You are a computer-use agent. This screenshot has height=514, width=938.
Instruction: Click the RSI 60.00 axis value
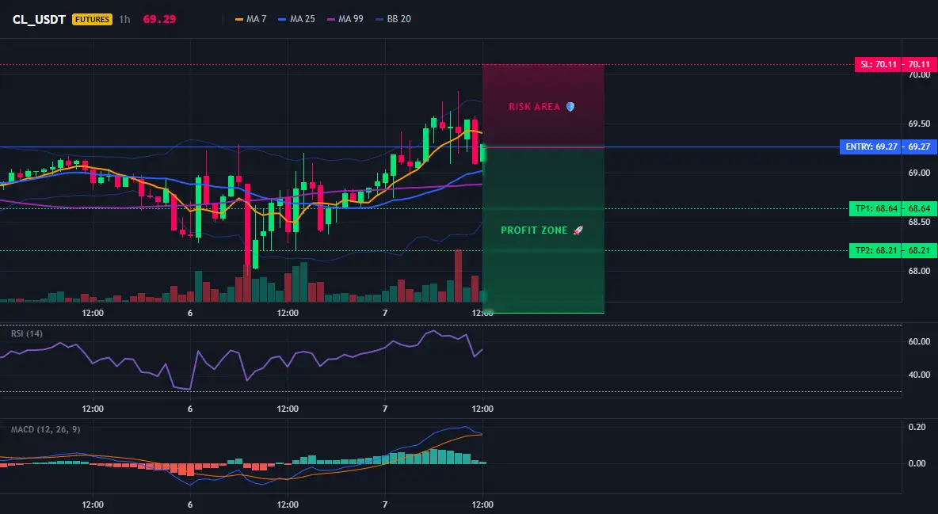point(920,341)
